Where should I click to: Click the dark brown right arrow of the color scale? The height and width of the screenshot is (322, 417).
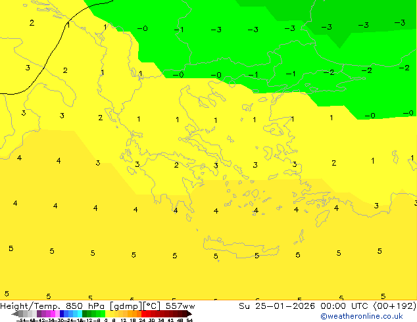point(189,313)
